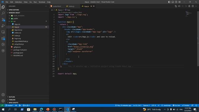
Task: Close the App.js editor tab
Action: [x=94, y=6]
